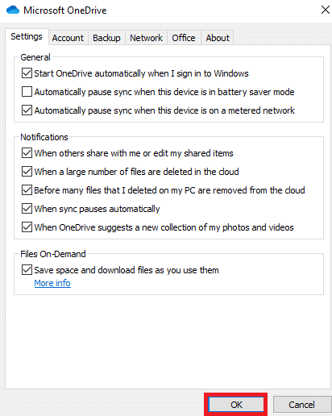The width and height of the screenshot is (332, 416).
Task: Uncheck large number of files deleted notification
Action: [27, 172]
